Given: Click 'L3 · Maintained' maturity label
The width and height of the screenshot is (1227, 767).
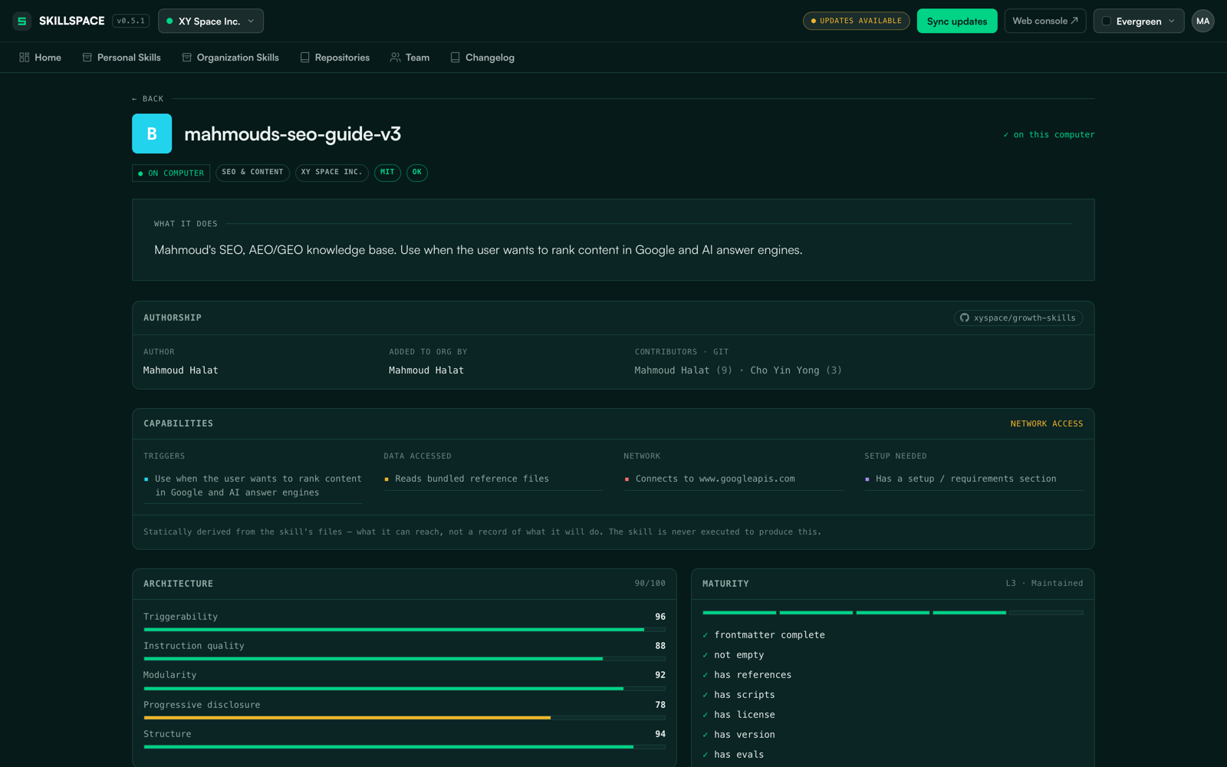Looking at the screenshot, I should [x=1044, y=584].
